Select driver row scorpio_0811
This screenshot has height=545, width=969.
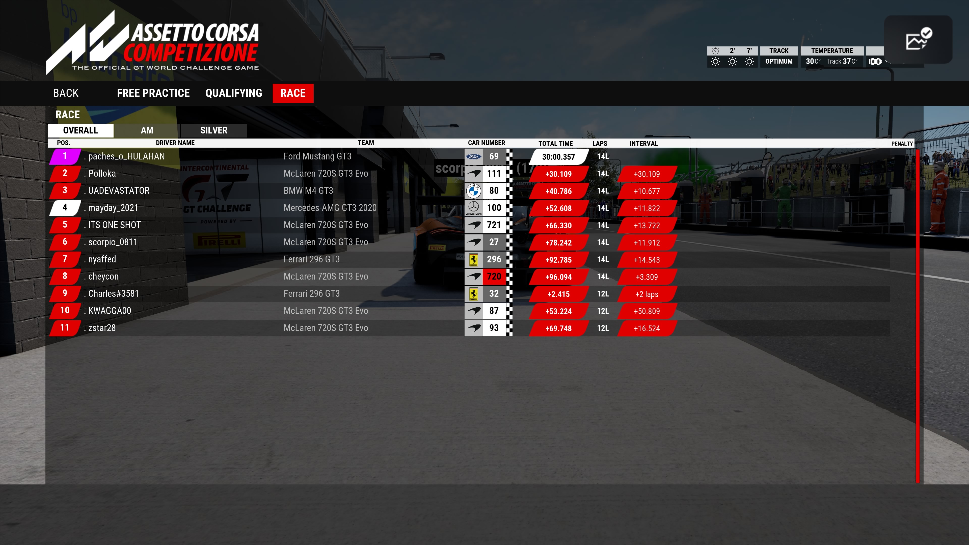pyautogui.click(x=469, y=242)
